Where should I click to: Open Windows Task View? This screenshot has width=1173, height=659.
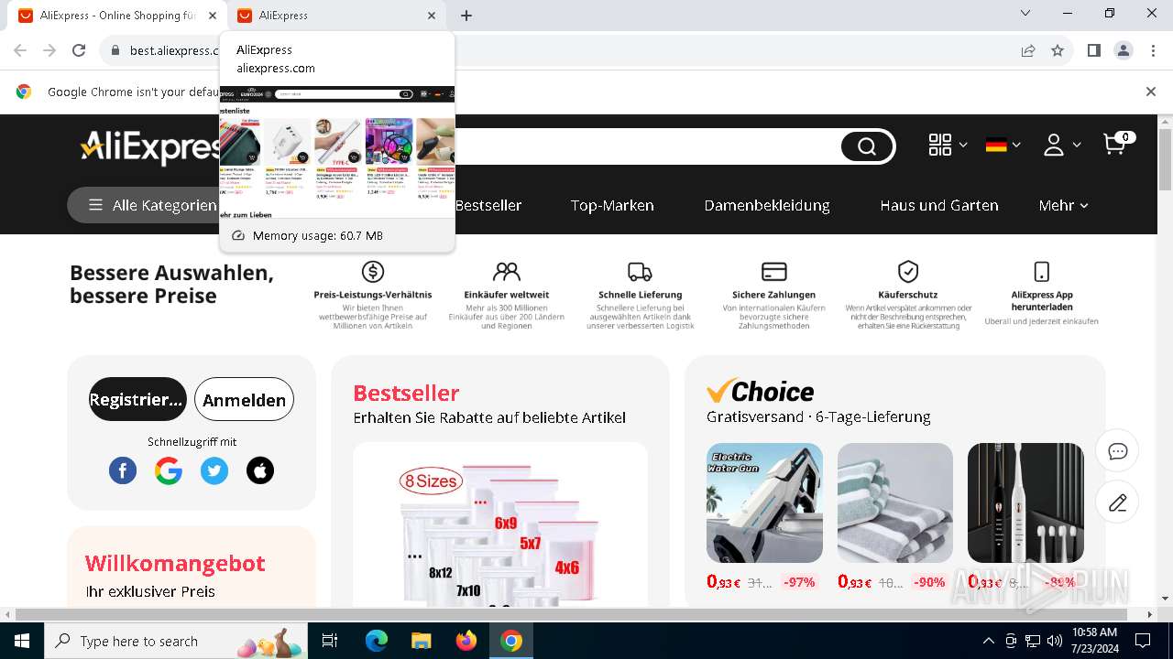click(330, 641)
